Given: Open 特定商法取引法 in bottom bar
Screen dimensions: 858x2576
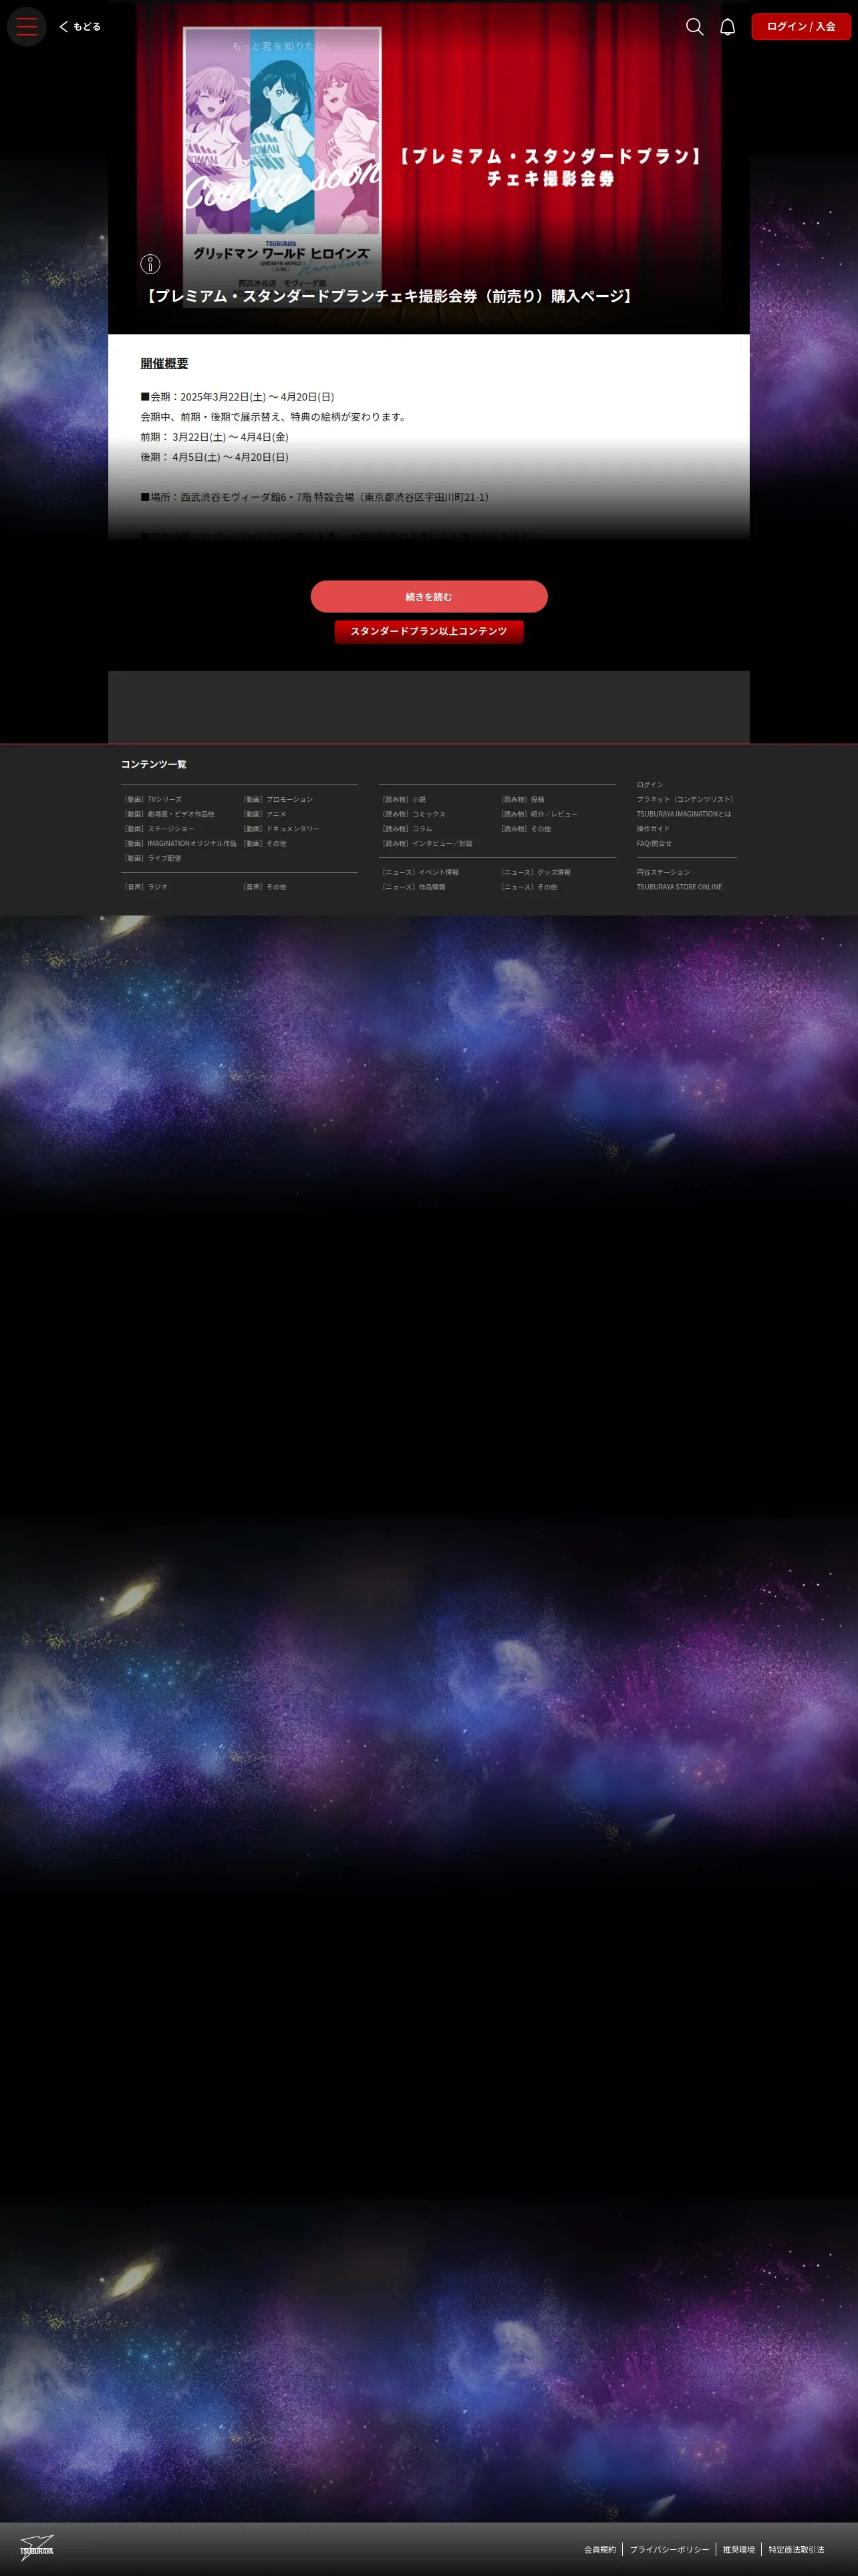Looking at the screenshot, I should [796, 2550].
